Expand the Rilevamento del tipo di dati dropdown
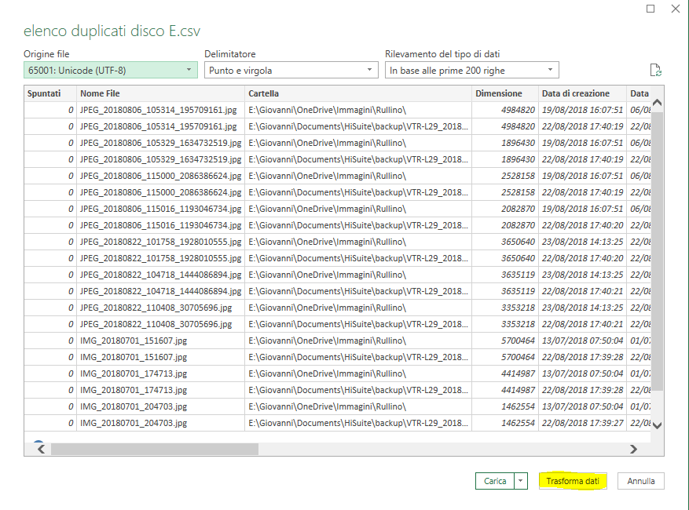689x510 pixels. [x=472, y=71]
